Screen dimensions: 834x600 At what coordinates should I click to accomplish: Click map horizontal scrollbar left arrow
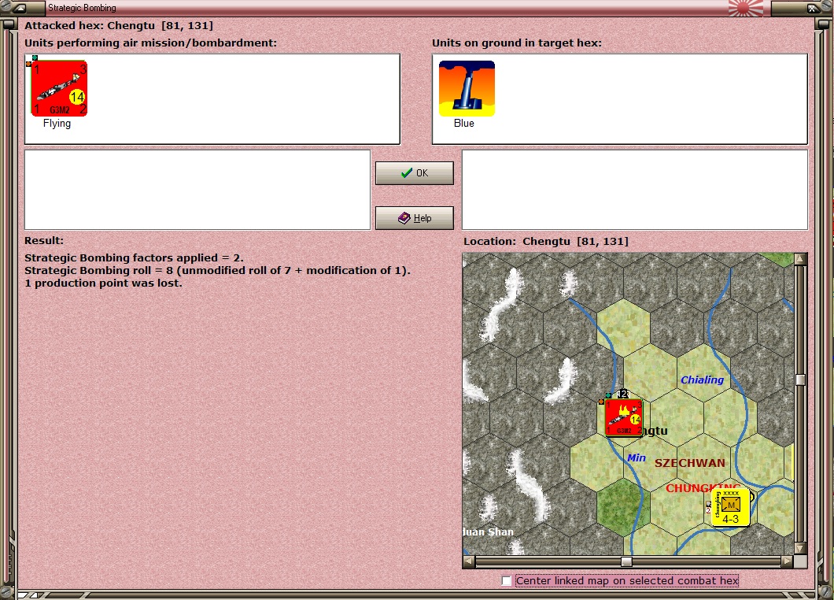pyautogui.click(x=469, y=561)
